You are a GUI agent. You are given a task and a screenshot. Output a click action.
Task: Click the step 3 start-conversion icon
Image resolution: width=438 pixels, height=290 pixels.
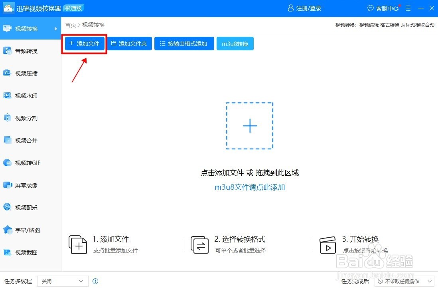coord(328,245)
